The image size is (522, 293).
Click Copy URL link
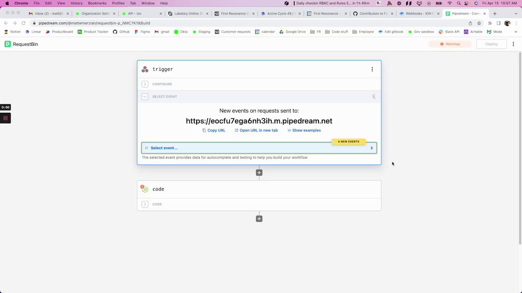pyautogui.click(x=214, y=130)
